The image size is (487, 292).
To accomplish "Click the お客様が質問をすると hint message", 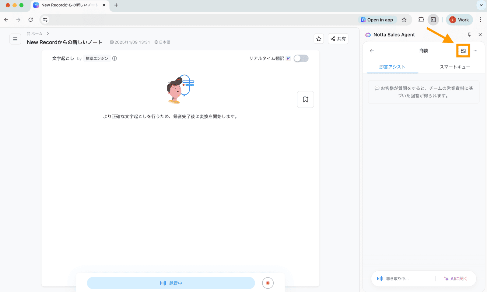I will pos(424,92).
